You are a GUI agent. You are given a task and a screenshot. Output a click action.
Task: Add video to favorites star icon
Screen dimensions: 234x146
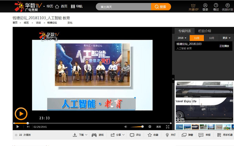[149, 135]
